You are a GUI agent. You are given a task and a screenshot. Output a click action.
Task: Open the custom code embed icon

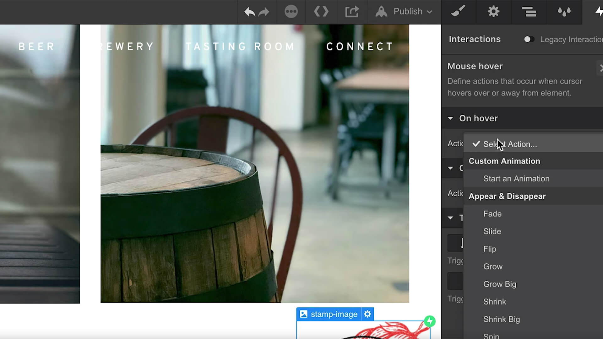(321, 12)
